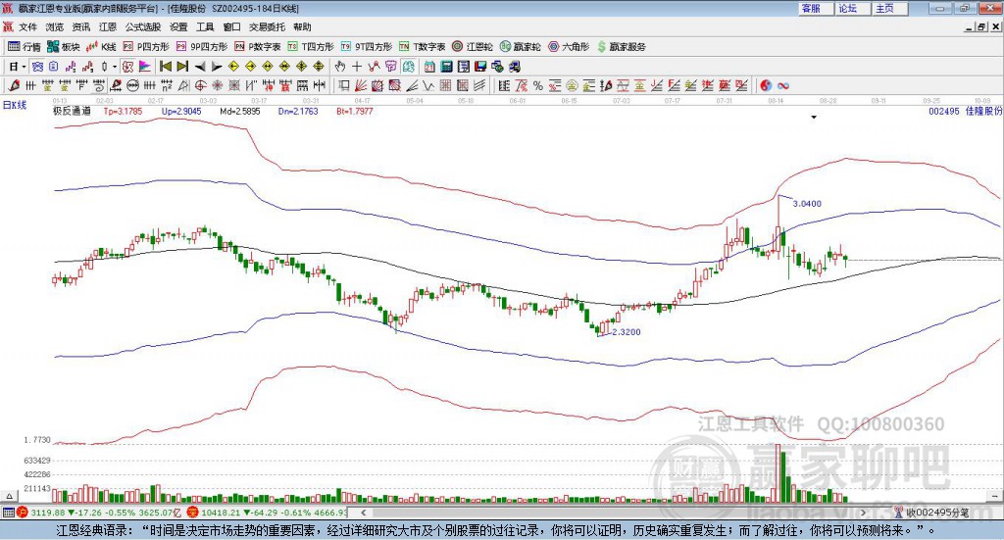
Task: Open the 赢家轮 wheel tool
Action: 520,47
